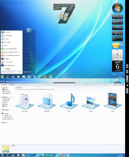Open Internet Explorer on upper desktop taskbar
The width and height of the screenshot is (129, 157).
8,77
